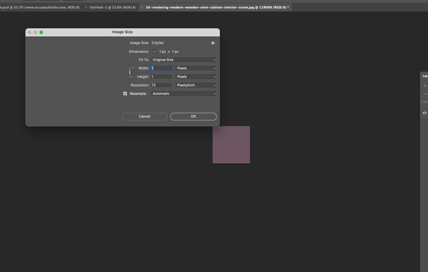Click the green zoom button on dialog
The height and width of the screenshot is (272, 428).
(41, 32)
